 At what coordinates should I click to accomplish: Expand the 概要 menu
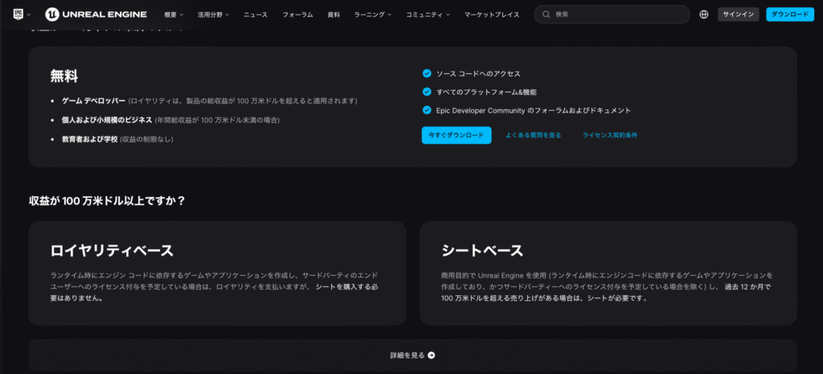[174, 14]
